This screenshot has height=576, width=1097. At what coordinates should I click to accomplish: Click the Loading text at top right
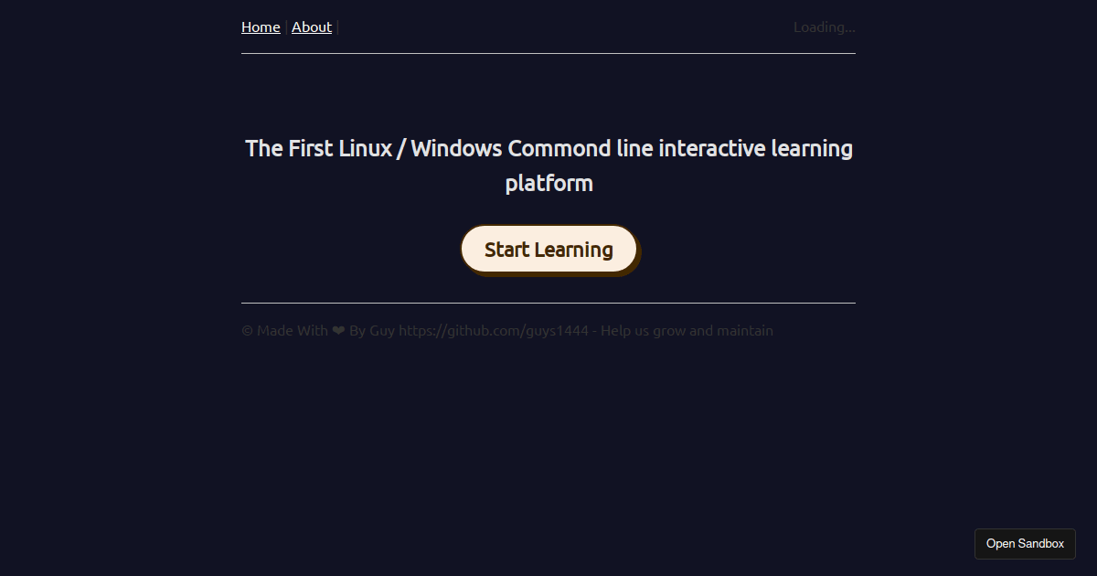click(x=824, y=27)
